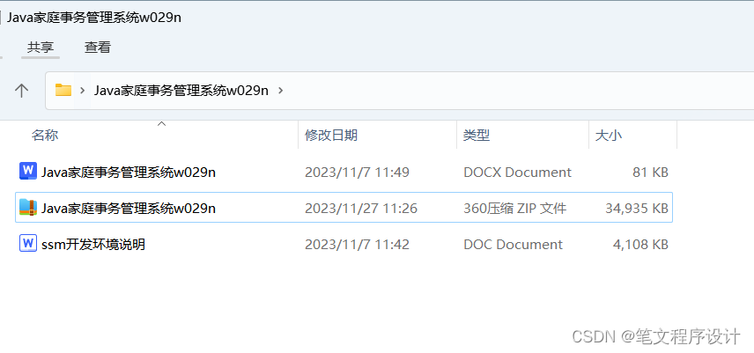Click the Up navigation arrow

22,90
